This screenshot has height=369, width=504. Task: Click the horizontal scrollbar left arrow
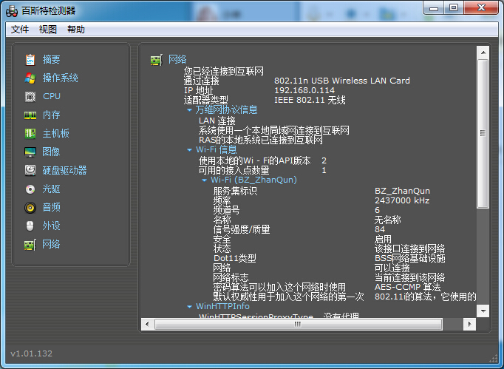147,324
